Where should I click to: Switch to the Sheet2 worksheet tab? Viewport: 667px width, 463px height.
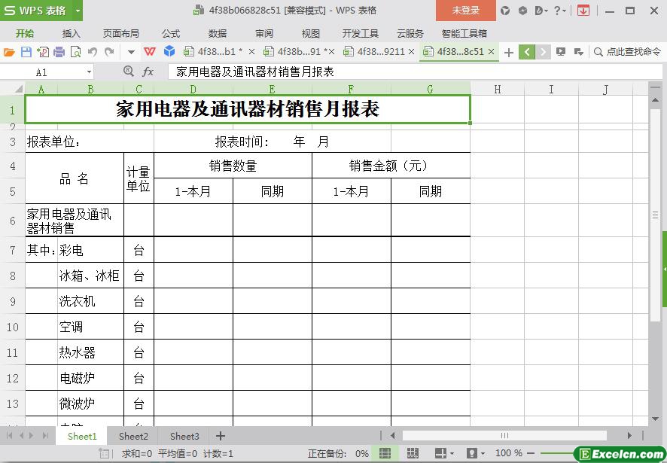pos(133,436)
